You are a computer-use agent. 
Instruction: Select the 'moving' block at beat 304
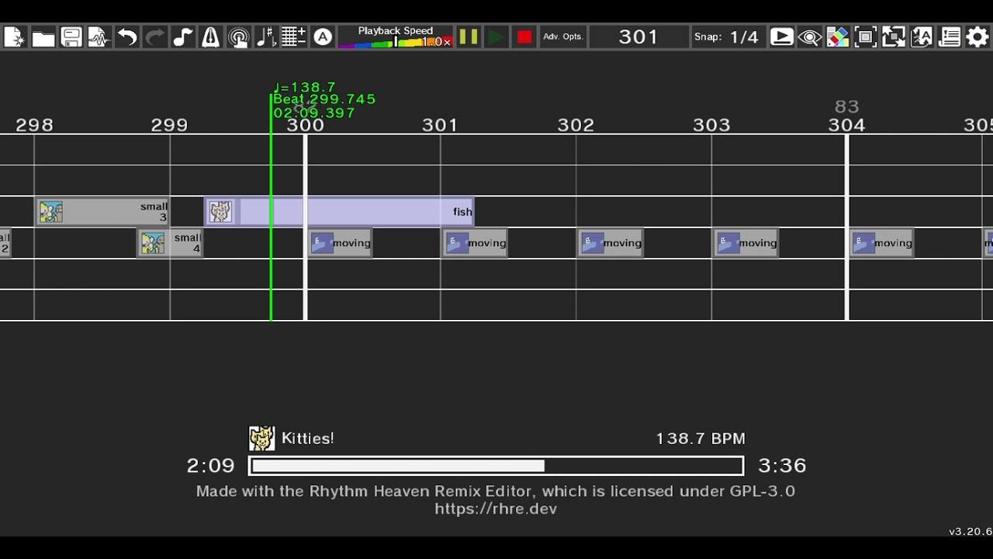click(881, 243)
